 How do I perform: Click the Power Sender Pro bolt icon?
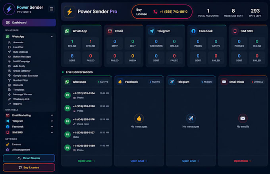click(x=69, y=12)
